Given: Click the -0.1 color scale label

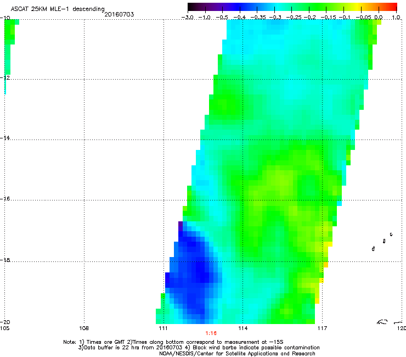Looking at the screenshot, I should 345,18.
